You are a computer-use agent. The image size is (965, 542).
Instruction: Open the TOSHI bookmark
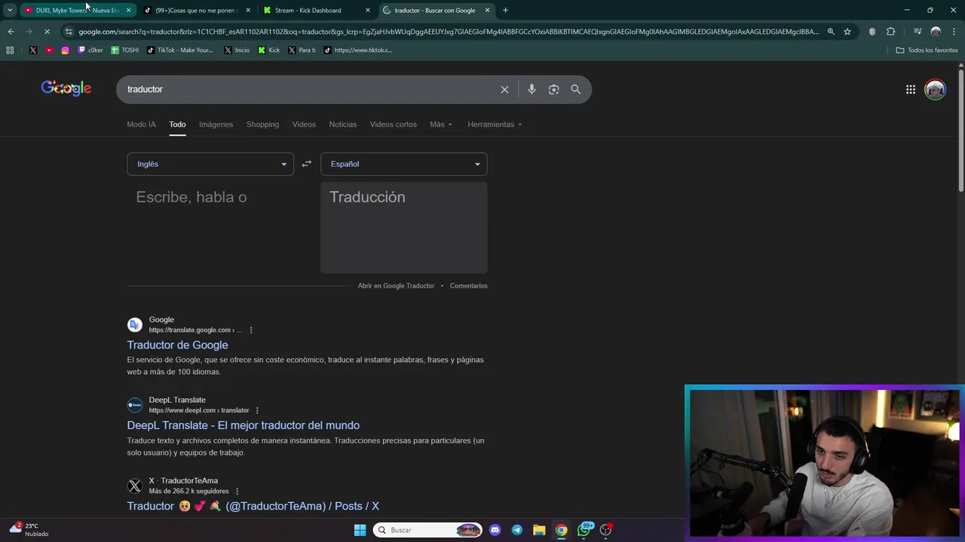(125, 50)
